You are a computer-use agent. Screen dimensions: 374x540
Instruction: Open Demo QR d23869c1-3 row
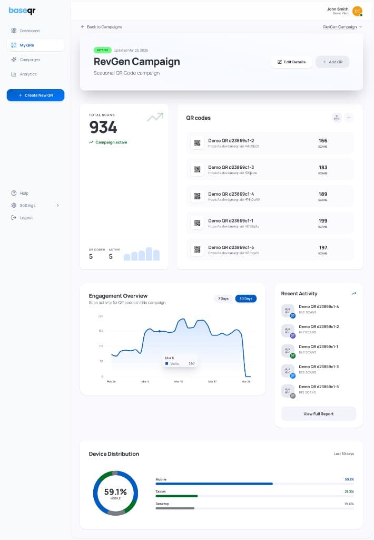click(270, 169)
